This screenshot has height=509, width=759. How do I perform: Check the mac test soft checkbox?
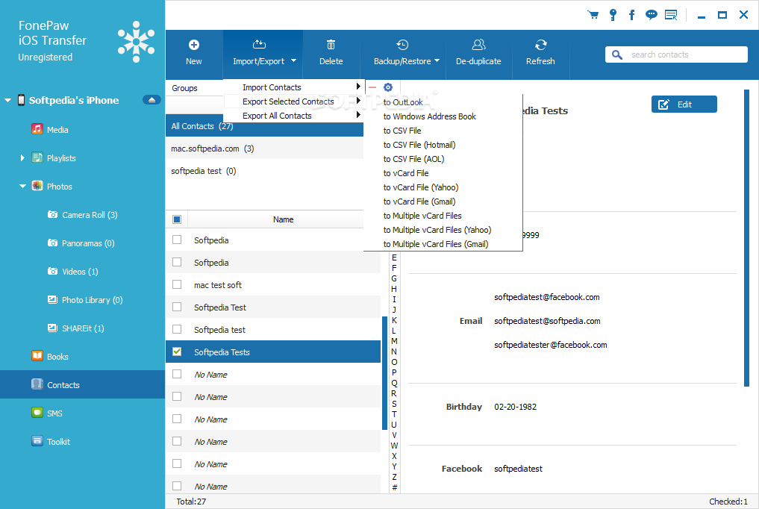[177, 284]
